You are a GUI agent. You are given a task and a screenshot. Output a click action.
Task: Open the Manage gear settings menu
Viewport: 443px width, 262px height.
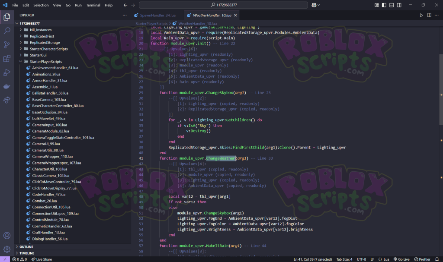[7, 249]
